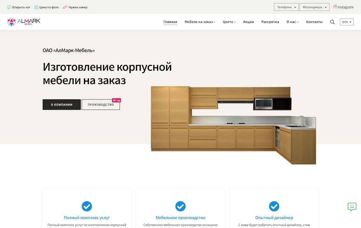Open the floating green chat widget icon
Viewport: 361px width, 228px height.
coord(352,207)
